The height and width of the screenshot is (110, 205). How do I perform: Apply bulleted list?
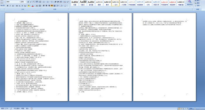pos(44,2)
